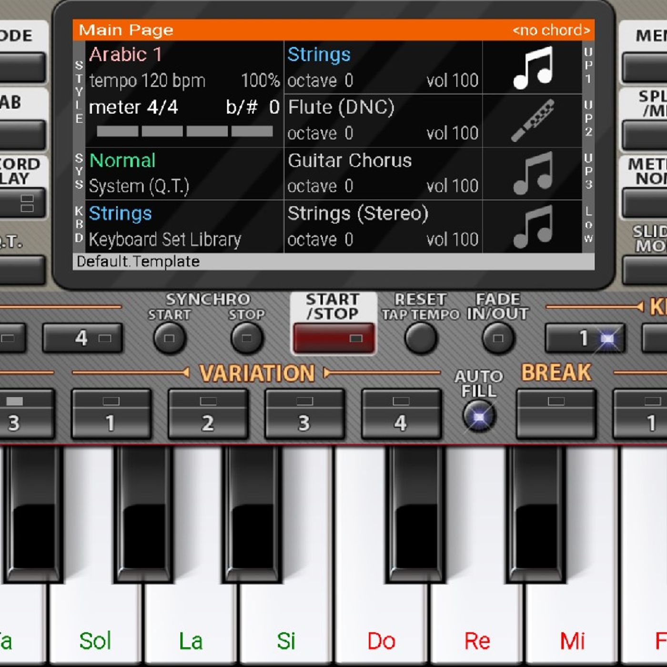
Task: Select Strings vol 100 value
Action: pyautogui.click(x=452, y=81)
